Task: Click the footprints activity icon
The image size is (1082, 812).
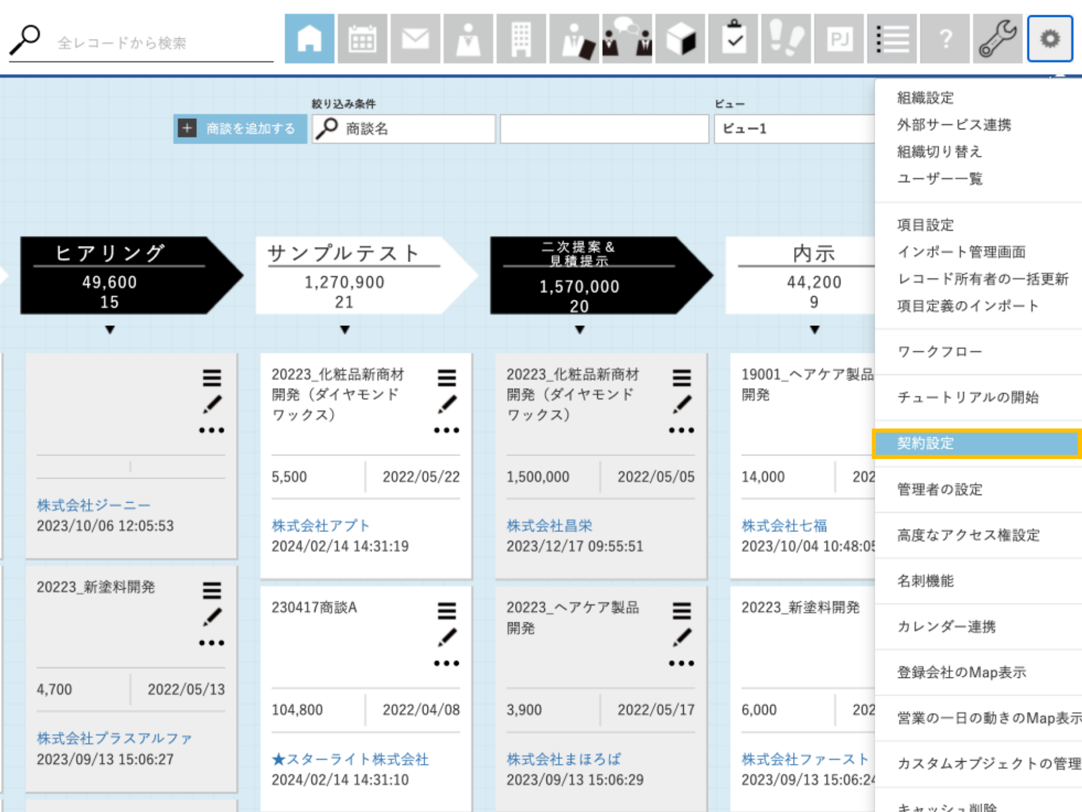Action: (786, 39)
